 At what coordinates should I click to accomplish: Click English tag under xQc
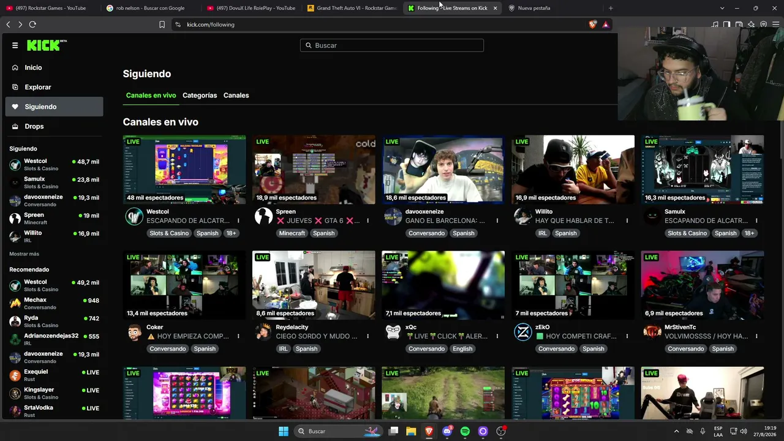coord(462,349)
